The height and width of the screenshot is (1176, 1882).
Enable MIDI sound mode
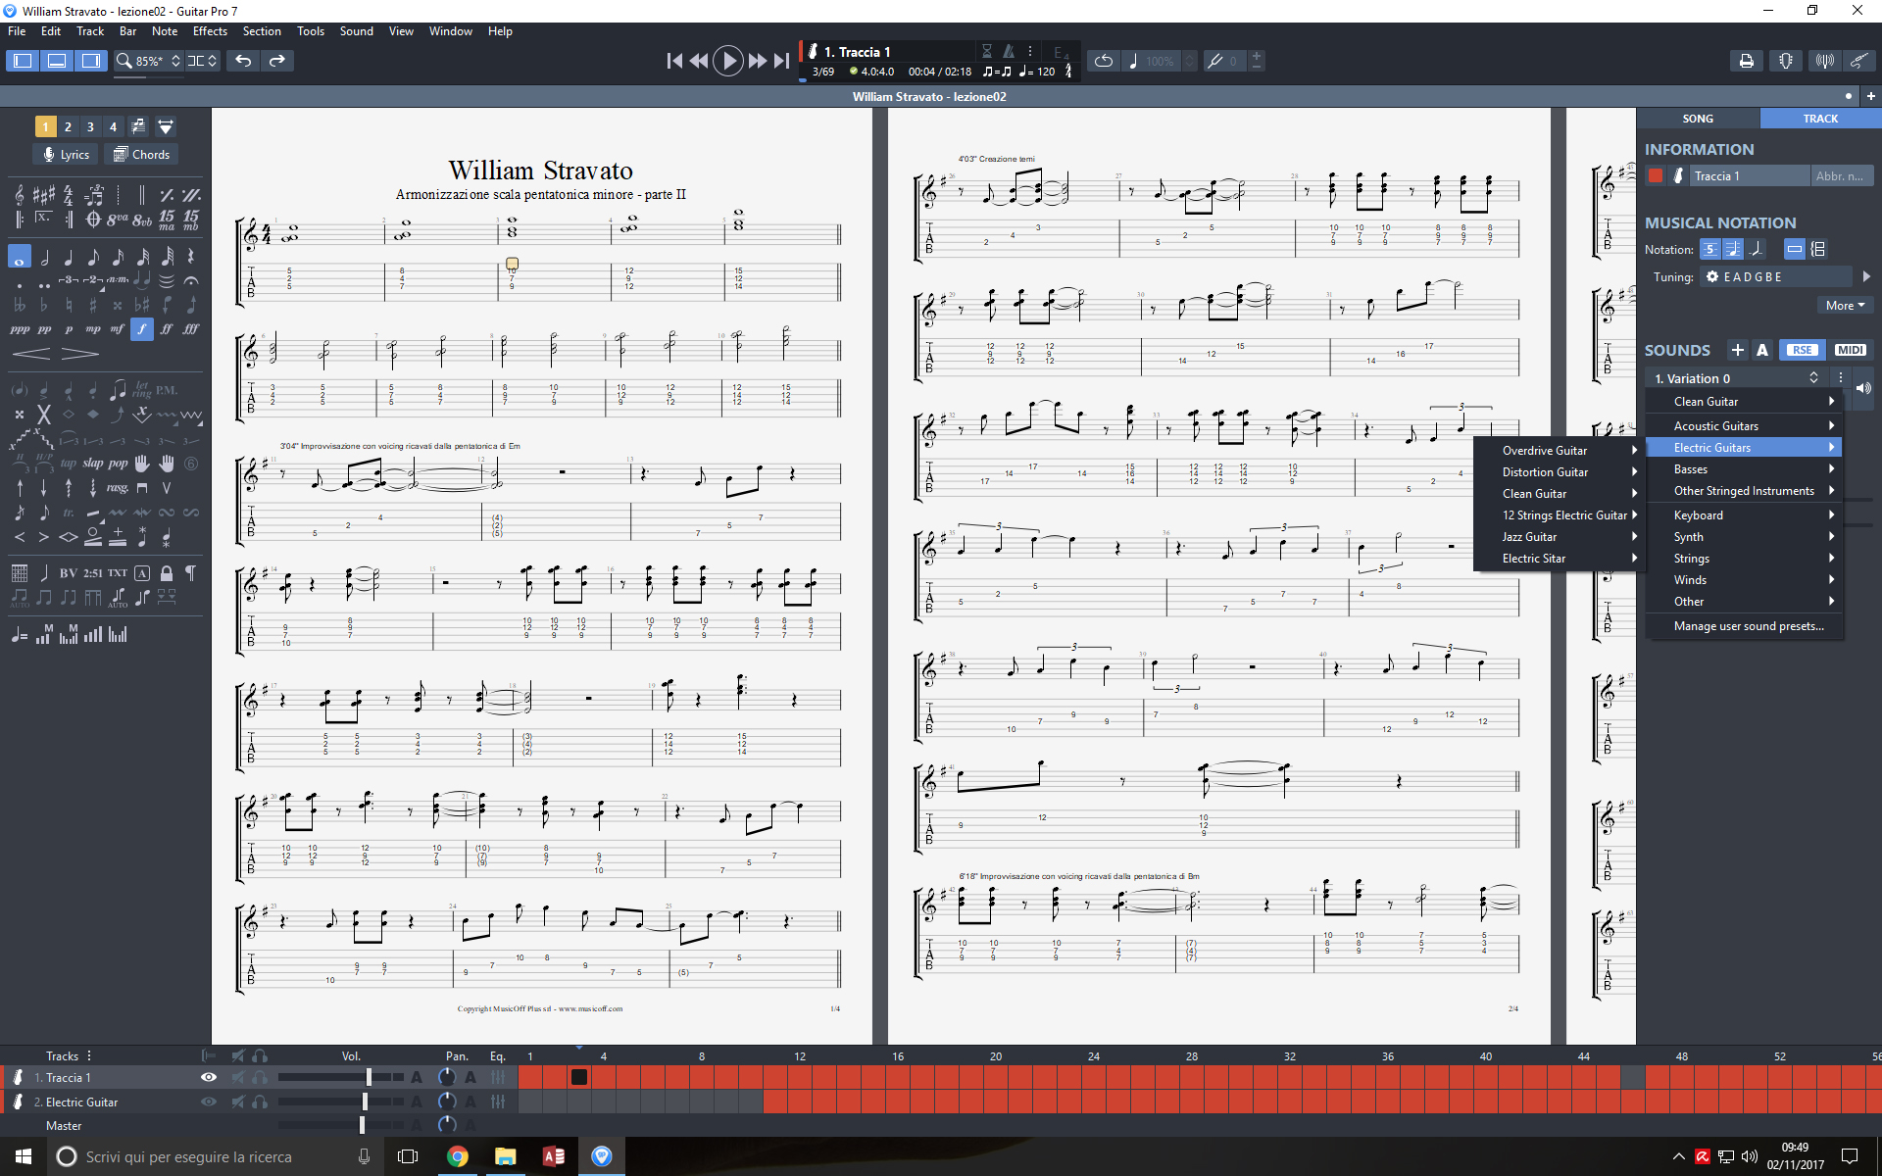(x=1850, y=350)
